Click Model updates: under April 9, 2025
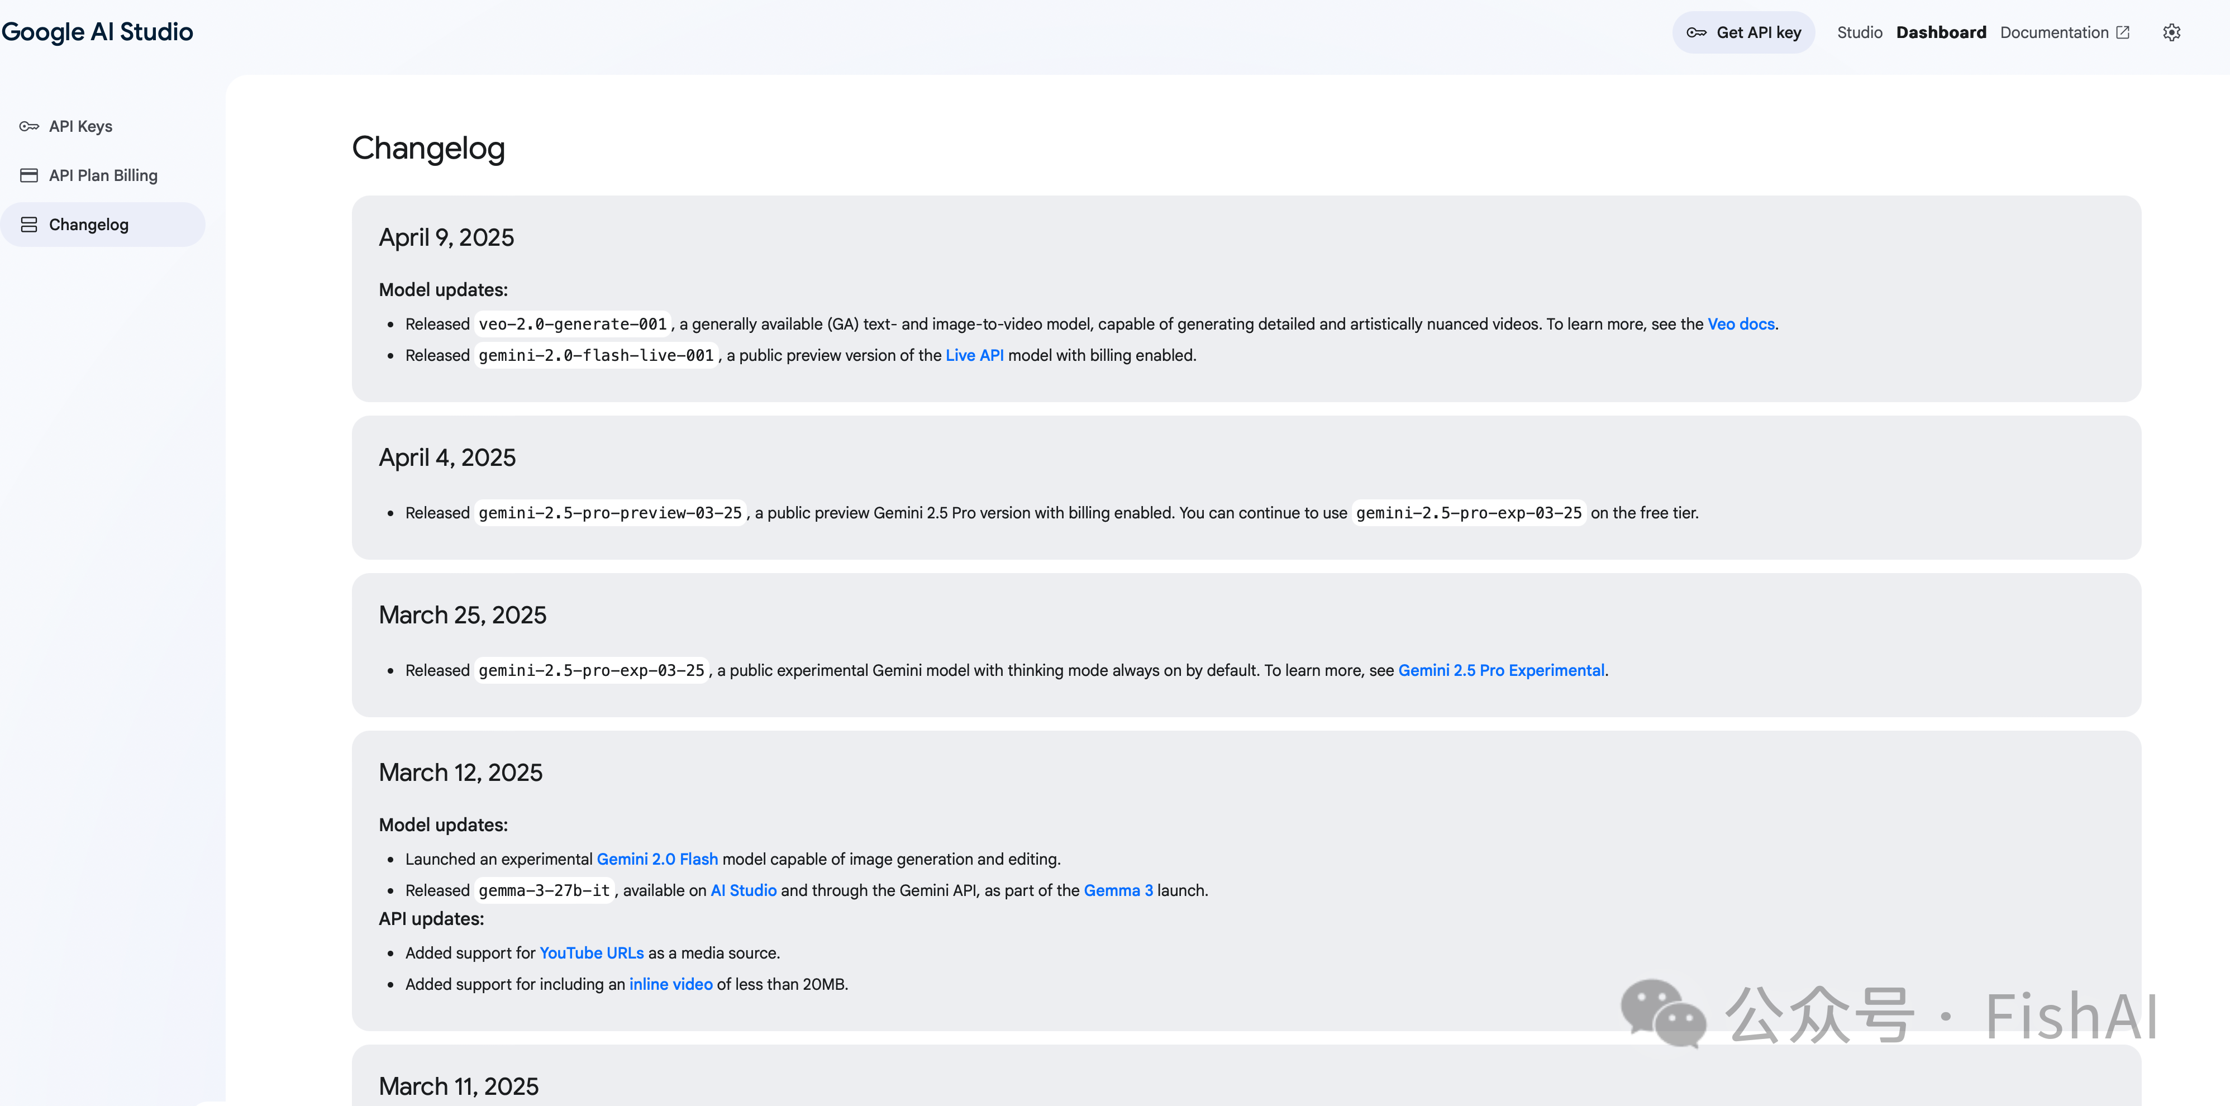 coord(443,289)
